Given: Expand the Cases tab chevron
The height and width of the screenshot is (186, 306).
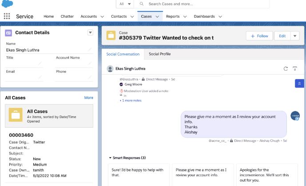Looking at the screenshot, I should point(157,16).
